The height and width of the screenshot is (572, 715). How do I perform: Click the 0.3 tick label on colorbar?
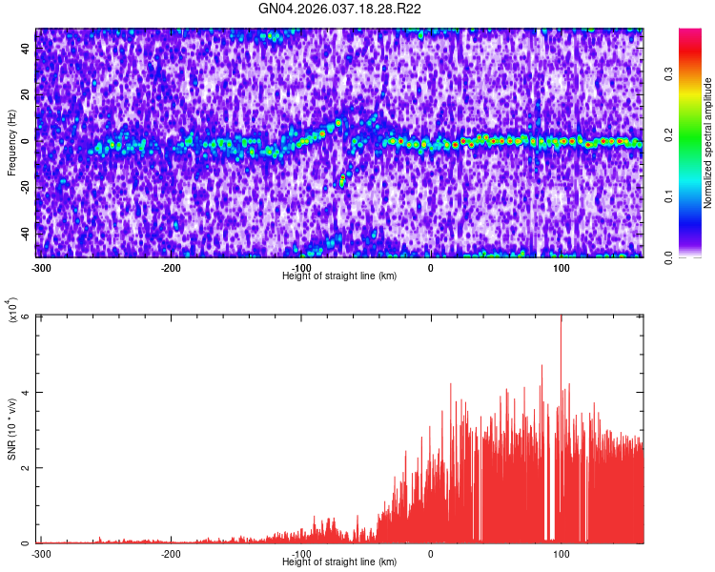pos(670,75)
